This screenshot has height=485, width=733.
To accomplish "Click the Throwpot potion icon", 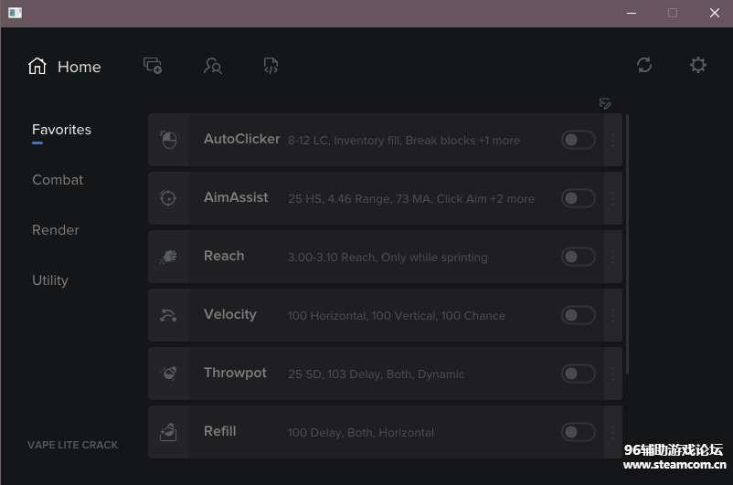I will pyautogui.click(x=168, y=374).
